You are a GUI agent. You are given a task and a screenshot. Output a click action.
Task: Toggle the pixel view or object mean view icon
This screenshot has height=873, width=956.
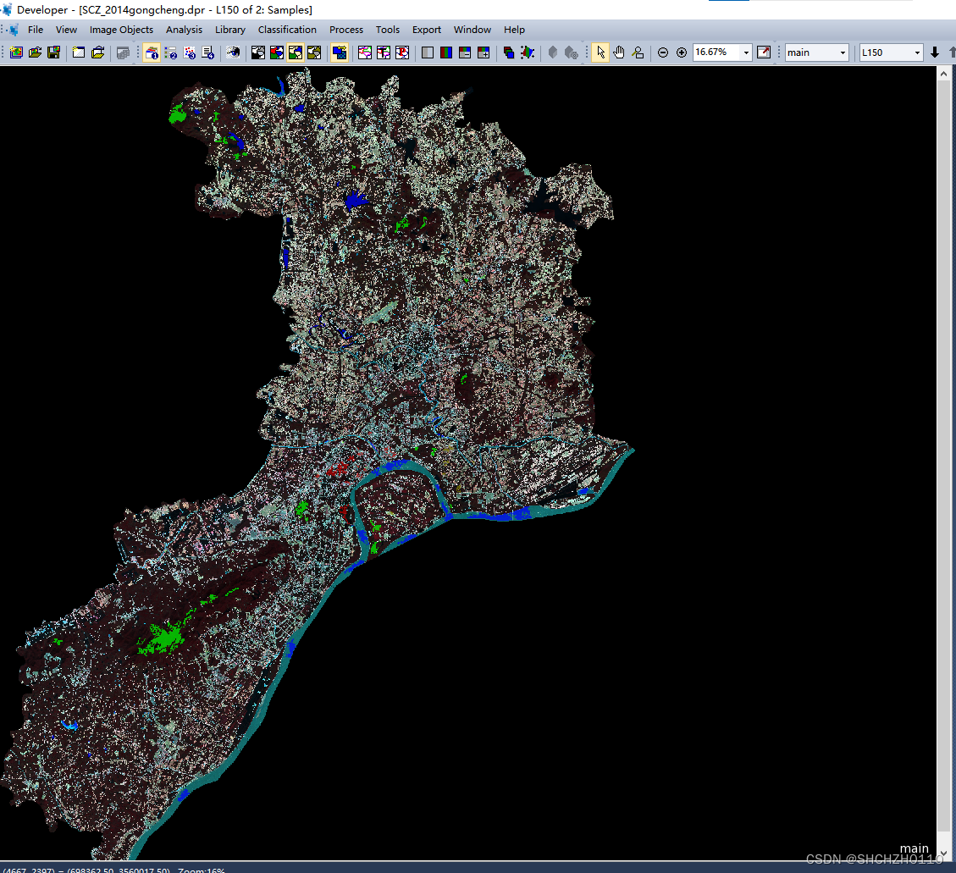tap(340, 52)
